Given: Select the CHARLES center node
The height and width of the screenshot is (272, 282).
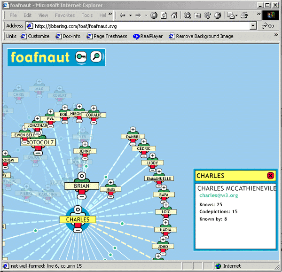Looking at the screenshot, I should (x=78, y=219).
